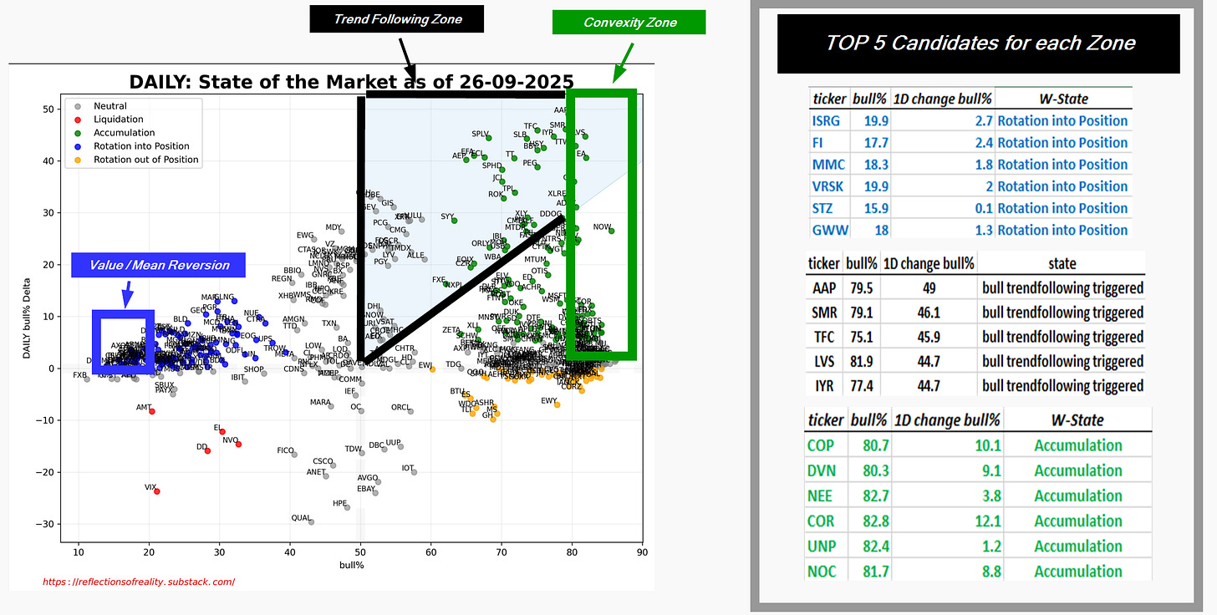Click 'bull trendfollowing triggered' in the LVS row
Image resolution: width=1217 pixels, height=615 pixels.
pyautogui.click(x=1062, y=361)
